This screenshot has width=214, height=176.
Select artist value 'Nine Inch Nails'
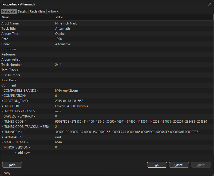pos(66,23)
